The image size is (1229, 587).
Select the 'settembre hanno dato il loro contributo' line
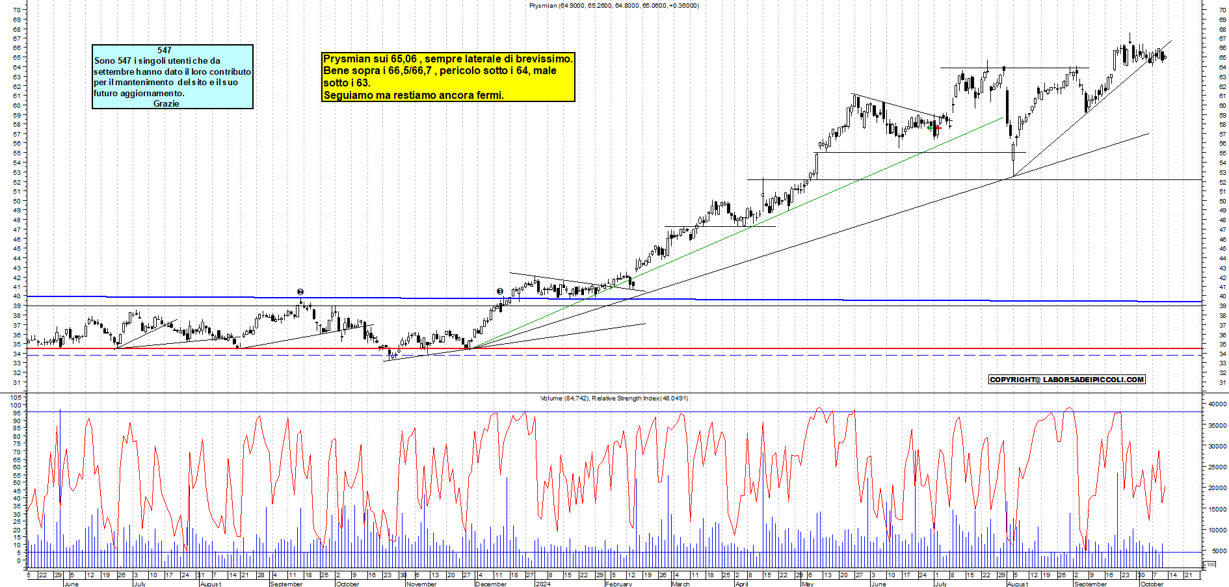point(172,72)
